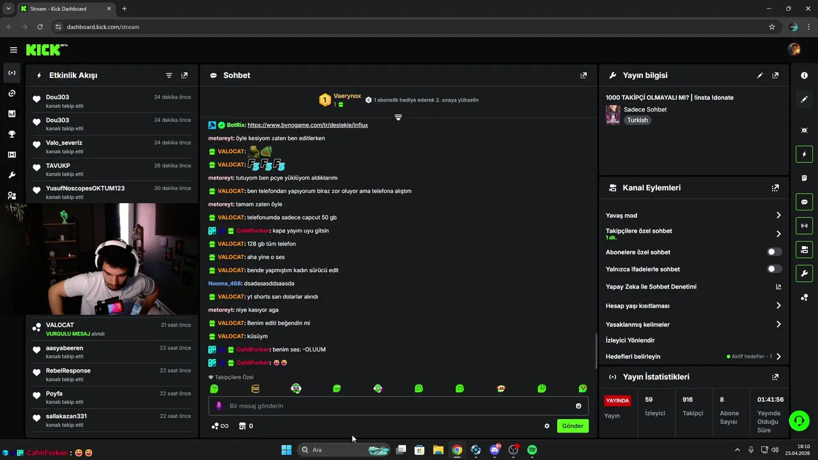Image resolution: width=818 pixels, height=460 pixels.
Task: Expand Hesap yaşı kısıtlaması options
Action: click(x=778, y=306)
